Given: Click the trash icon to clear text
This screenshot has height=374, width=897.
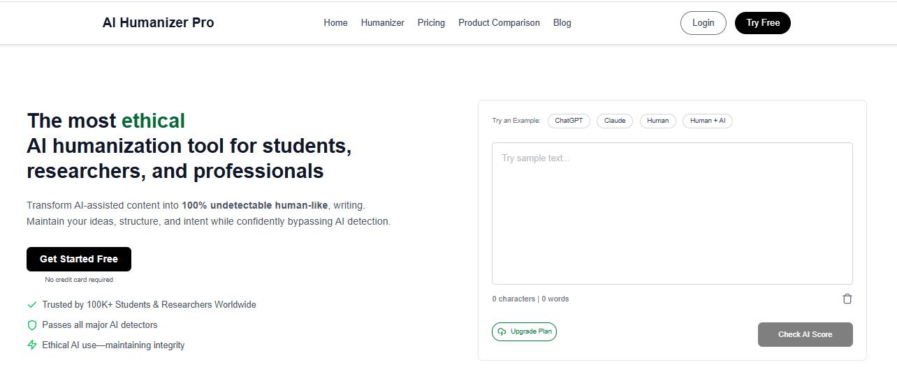Looking at the screenshot, I should click(847, 299).
